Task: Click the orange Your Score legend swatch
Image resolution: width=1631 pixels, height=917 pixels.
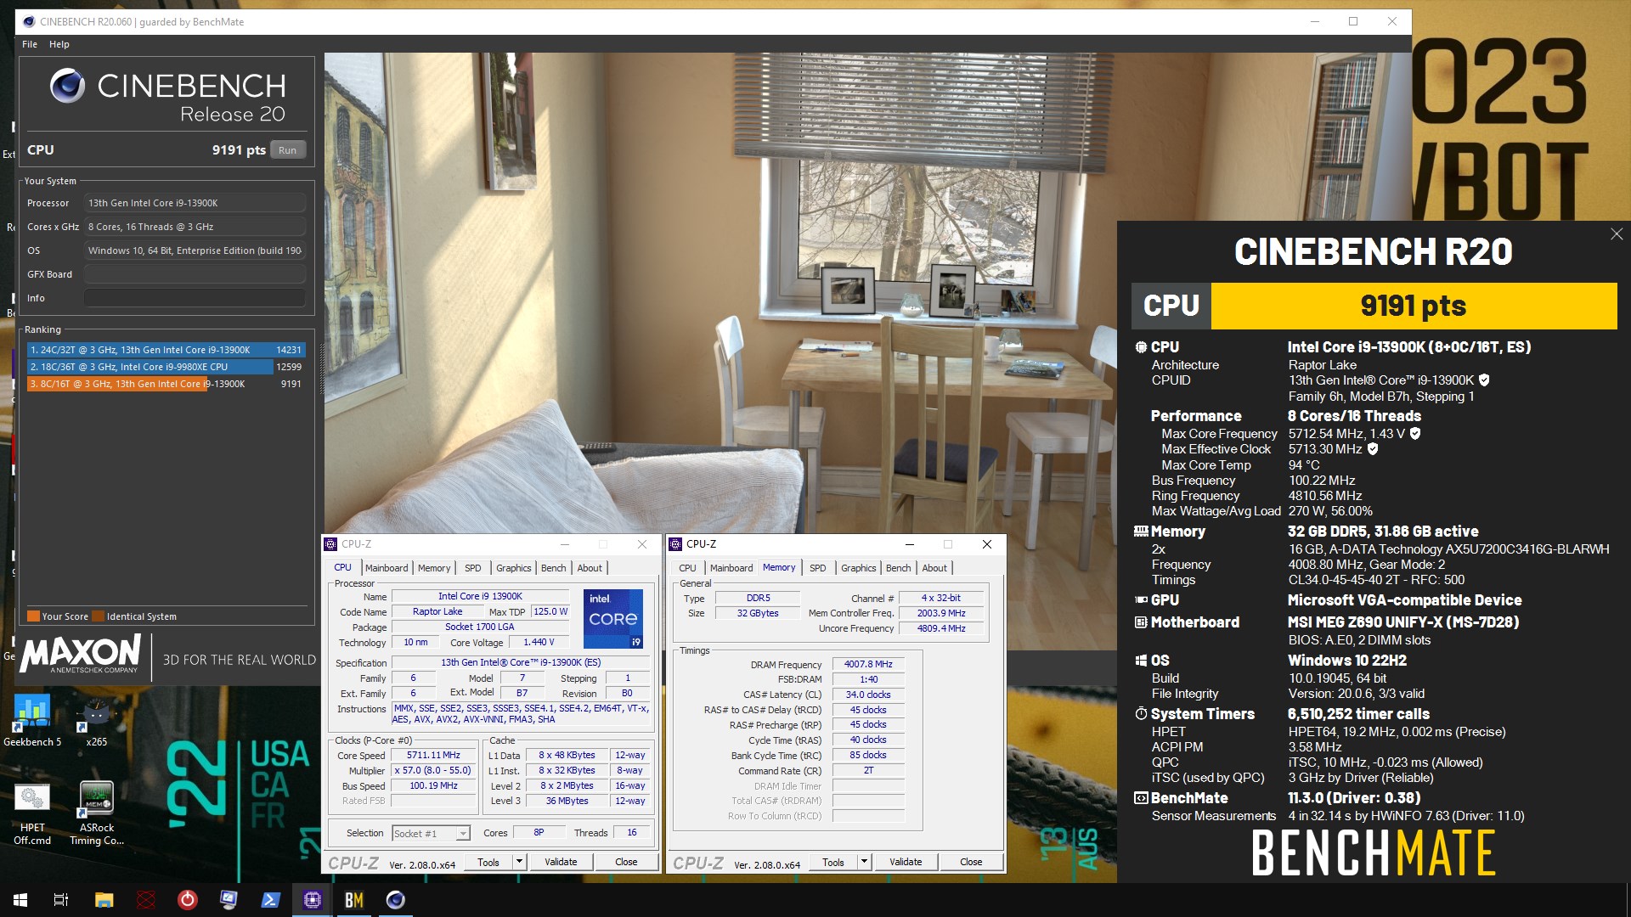Action: (x=33, y=616)
